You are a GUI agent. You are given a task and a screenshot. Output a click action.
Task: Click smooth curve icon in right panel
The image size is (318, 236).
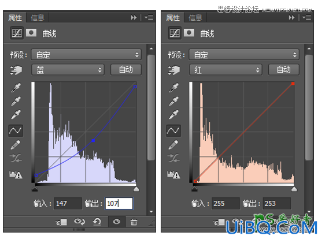[173, 158]
